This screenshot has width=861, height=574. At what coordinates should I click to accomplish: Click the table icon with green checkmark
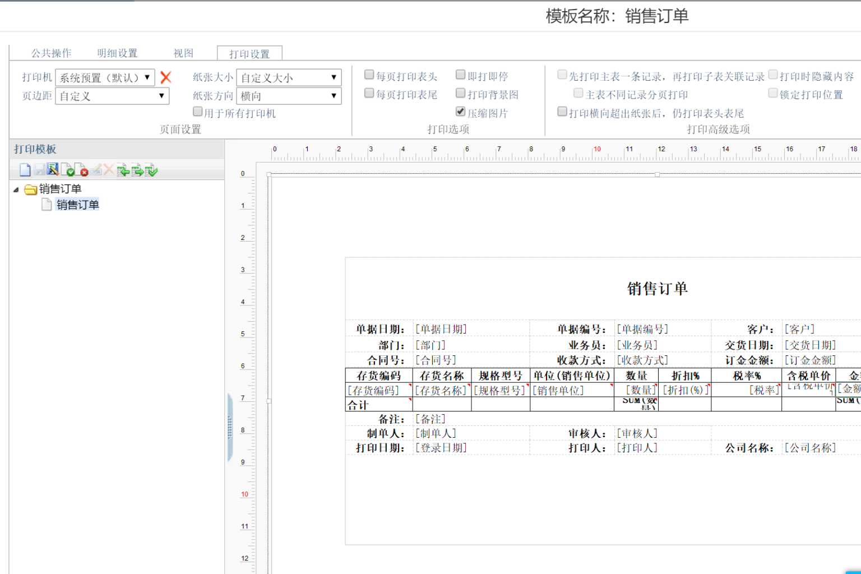[x=151, y=170]
